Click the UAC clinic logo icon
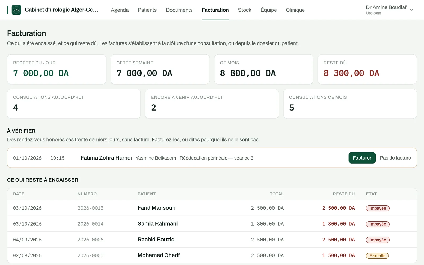Image resolution: width=424 pixels, height=265 pixels. (x=16, y=10)
